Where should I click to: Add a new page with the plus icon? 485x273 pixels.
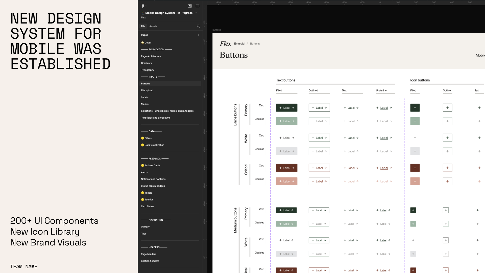pyautogui.click(x=198, y=35)
